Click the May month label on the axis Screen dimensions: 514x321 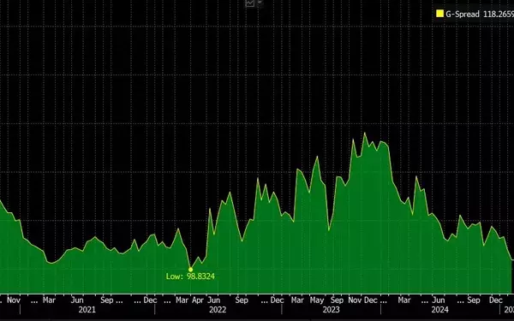(x=317, y=300)
